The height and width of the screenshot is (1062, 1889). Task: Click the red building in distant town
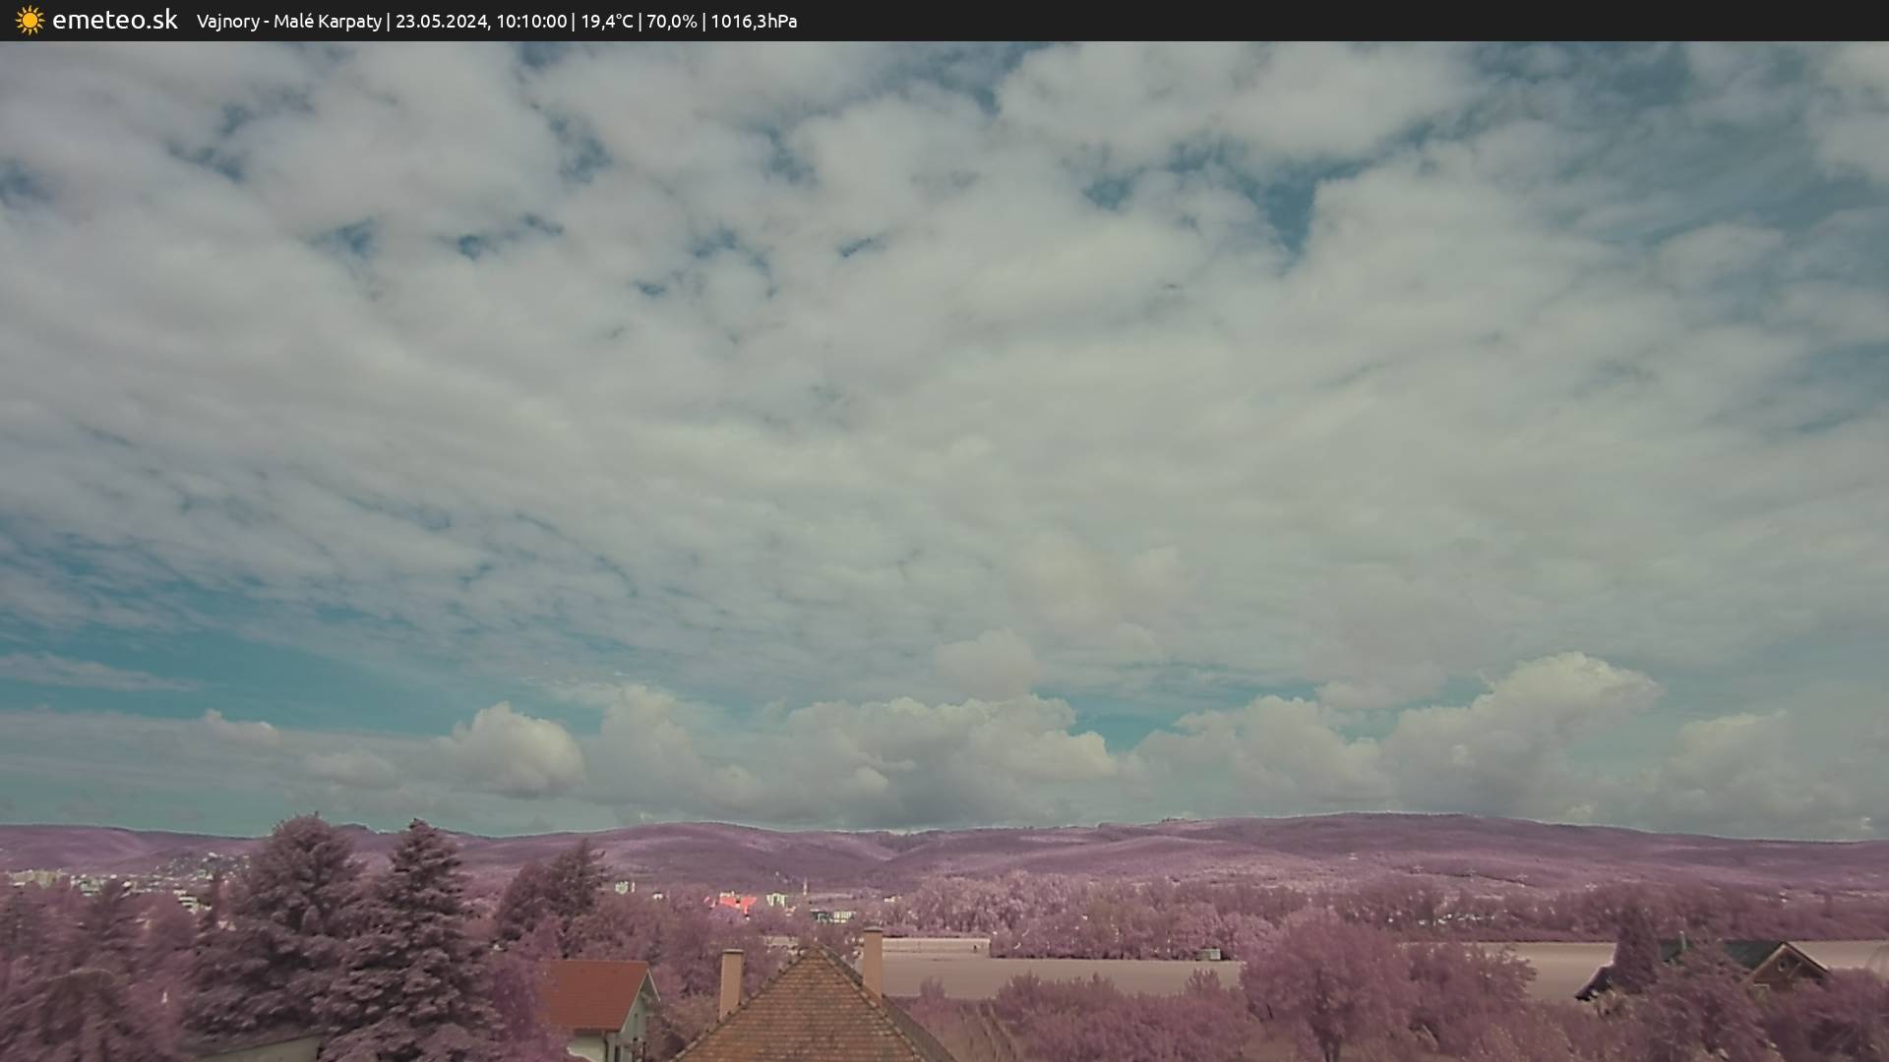click(735, 902)
